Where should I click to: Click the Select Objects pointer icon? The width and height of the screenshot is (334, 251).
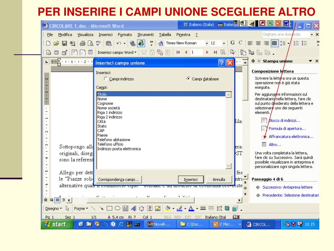[x=67, y=208]
